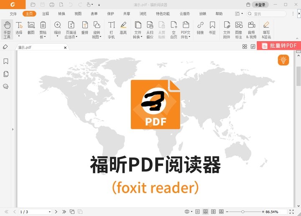Expand the Zoom (缩放) dropdown
Screen dimensions: 301x216
(57, 36)
